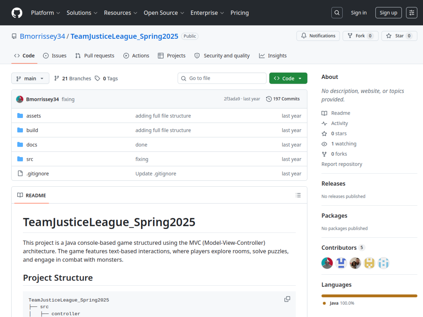Click the Go to file search field
Image resolution: width=423 pixels, height=317 pixels.
(x=222, y=78)
